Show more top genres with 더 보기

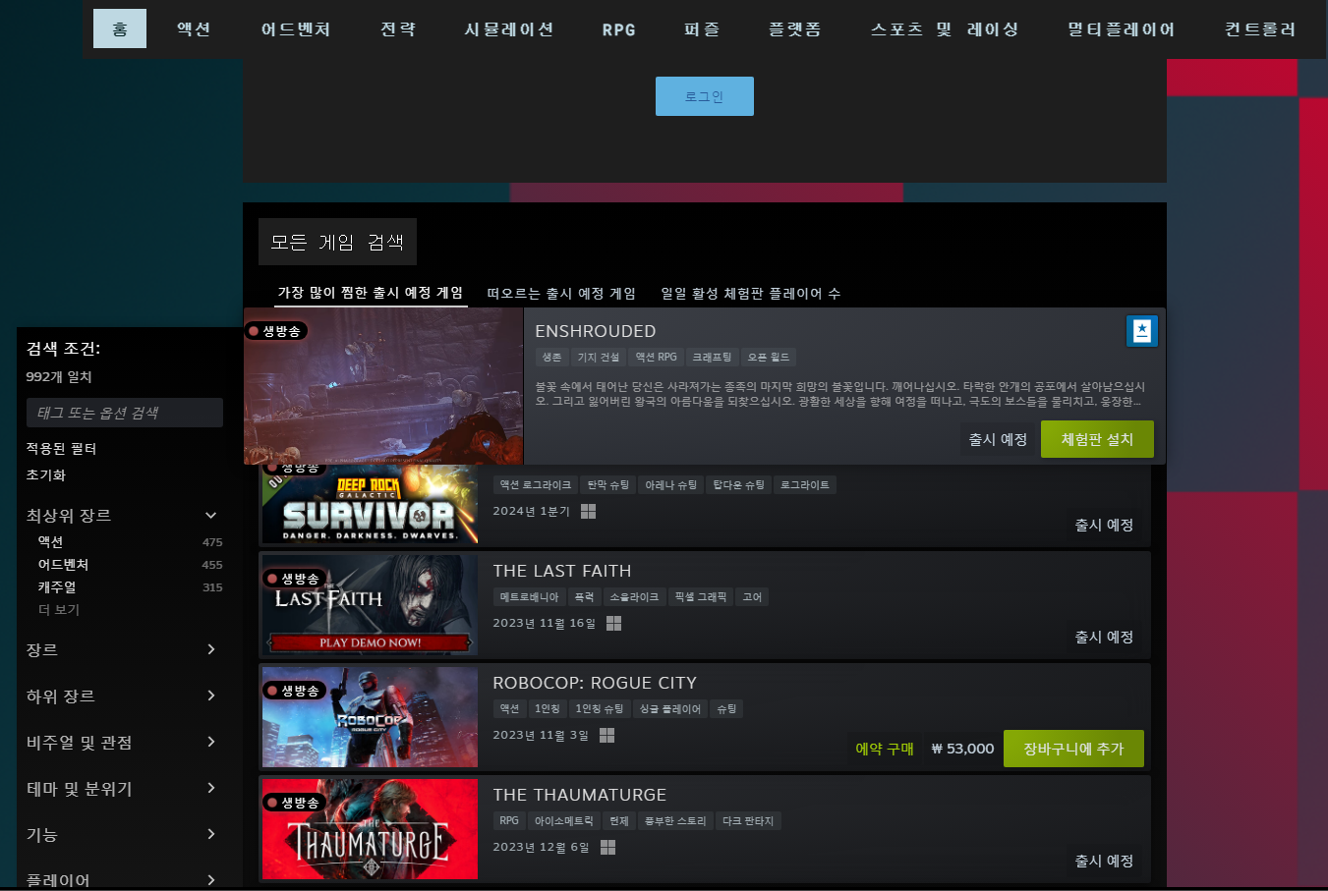point(59,610)
